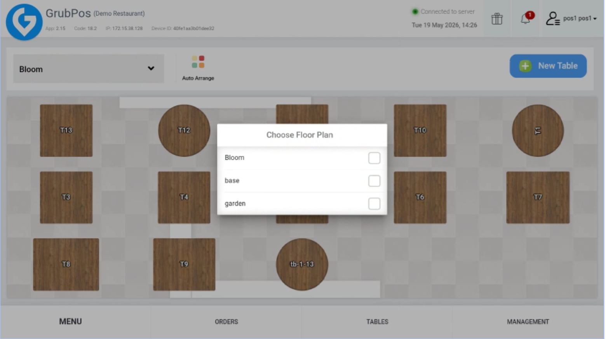The image size is (606, 339).
Task: Expand the Bloom floor plan dropdown
Action: click(89, 69)
